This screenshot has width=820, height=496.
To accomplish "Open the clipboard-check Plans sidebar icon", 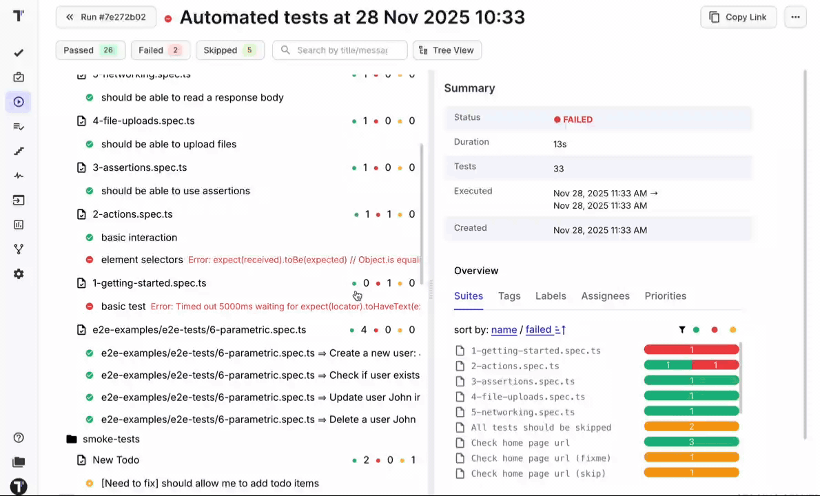I will (x=19, y=77).
